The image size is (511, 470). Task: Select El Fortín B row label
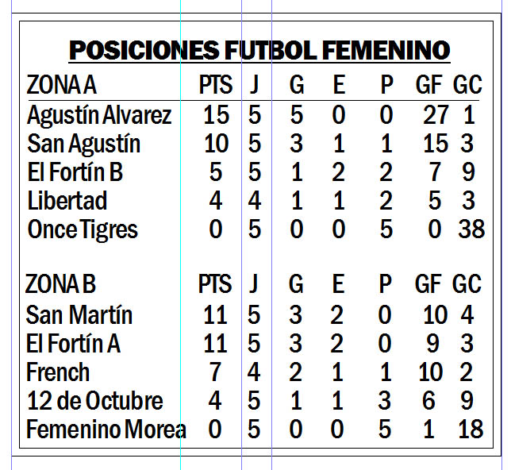pos(75,172)
